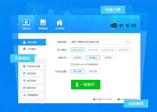Click the 归还空间 button
Screen dimensions: 157x112
(x=32, y=73)
